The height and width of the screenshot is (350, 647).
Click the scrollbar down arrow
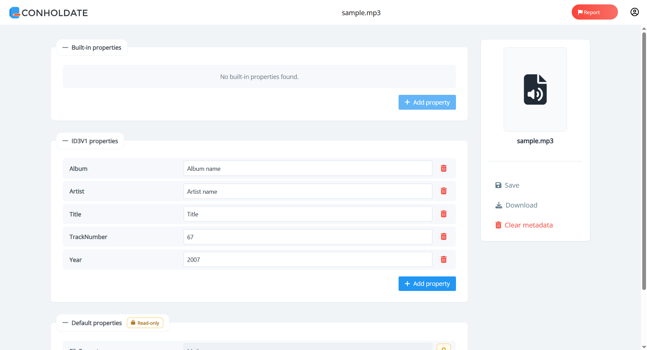(644, 347)
